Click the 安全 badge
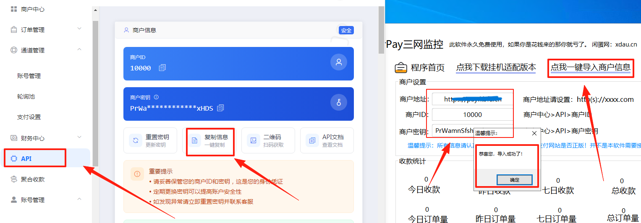Screen dimensions: 641x223 pyautogui.click(x=346, y=31)
